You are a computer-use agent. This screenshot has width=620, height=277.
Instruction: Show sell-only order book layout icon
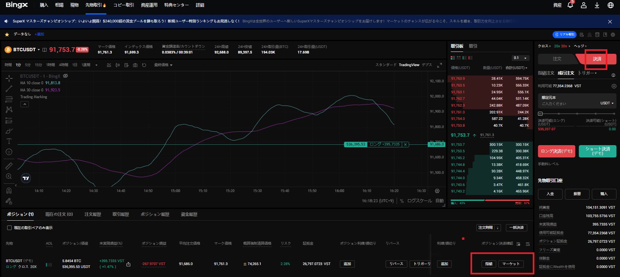471,58
